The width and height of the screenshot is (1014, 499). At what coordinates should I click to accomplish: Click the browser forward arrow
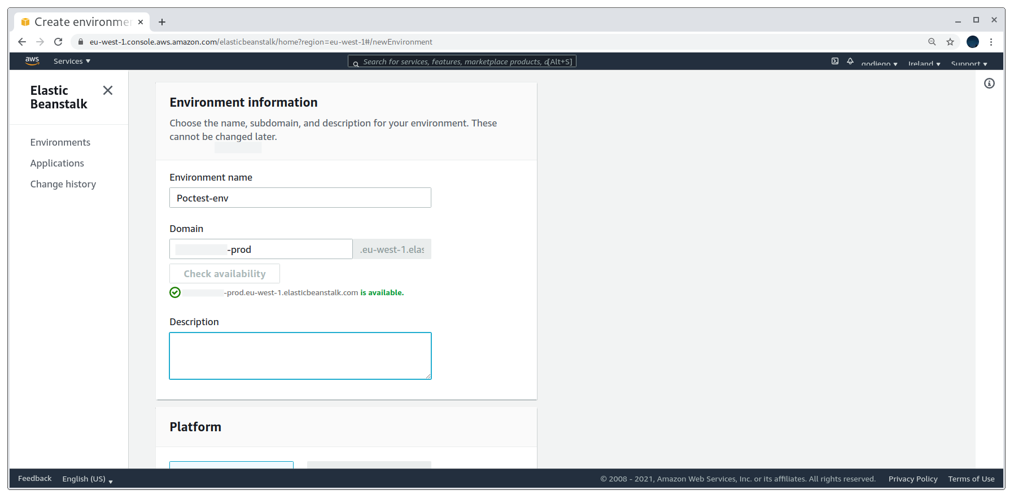[40, 42]
